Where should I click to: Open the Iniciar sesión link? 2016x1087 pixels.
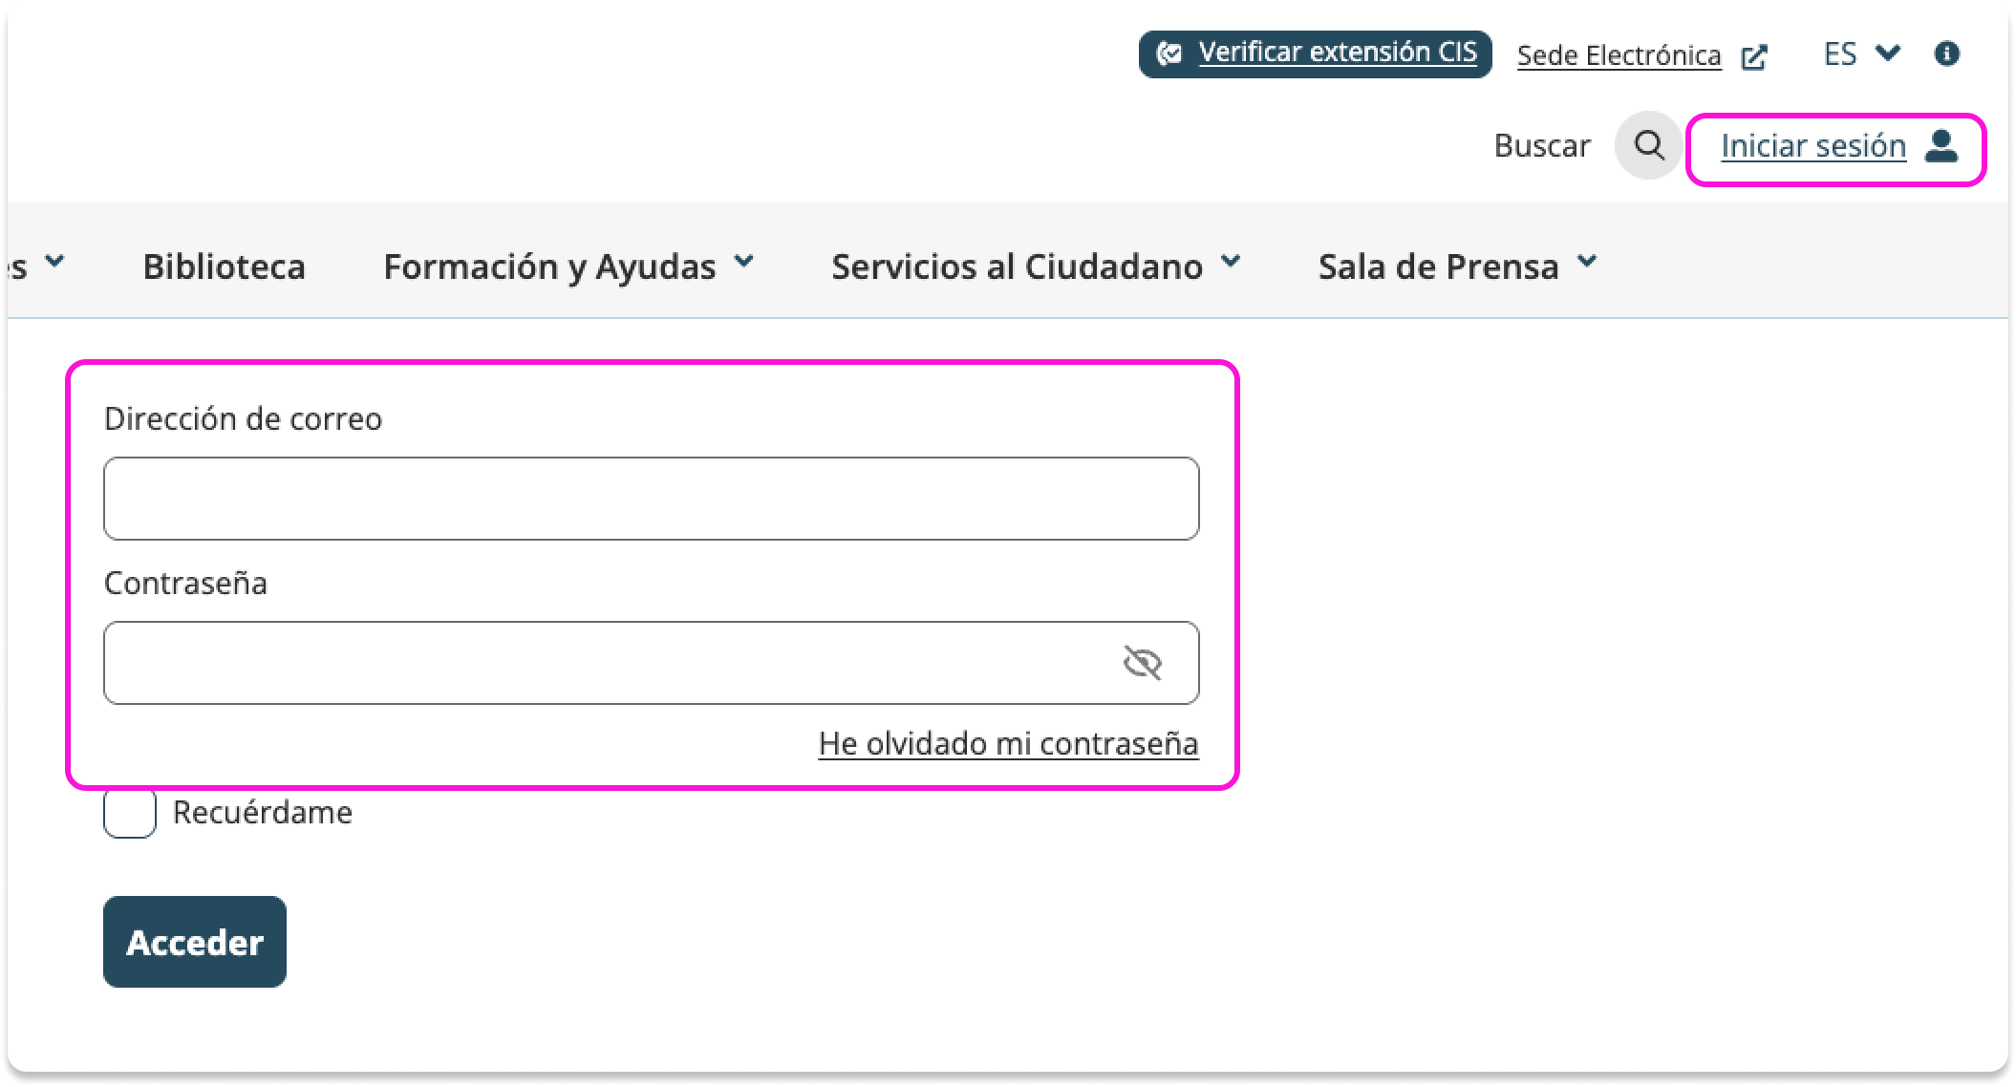tap(1812, 146)
